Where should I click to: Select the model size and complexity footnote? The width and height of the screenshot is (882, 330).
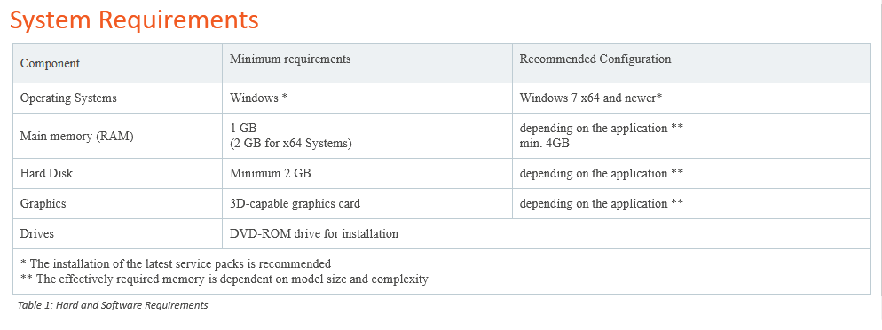pos(224,279)
